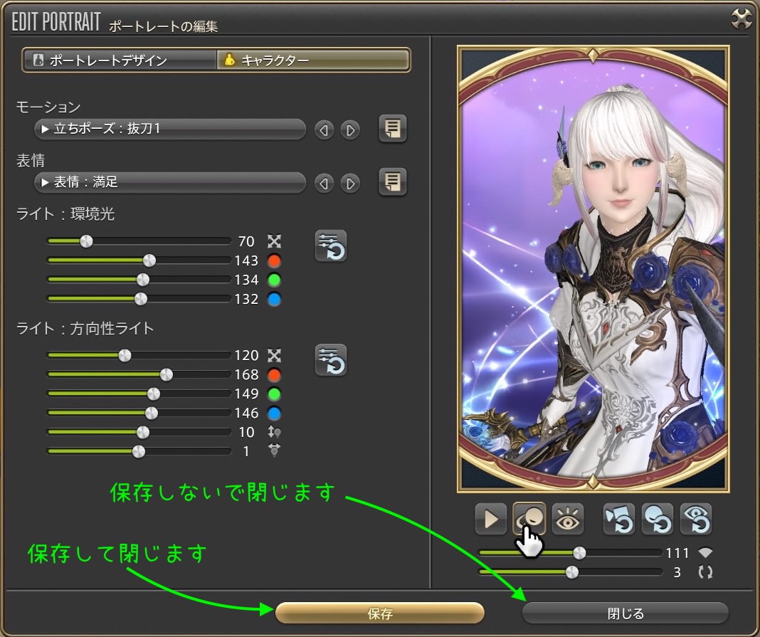The height and width of the screenshot is (637, 760).
Task: Click the reset camera position icon
Action: tap(619, 519)
